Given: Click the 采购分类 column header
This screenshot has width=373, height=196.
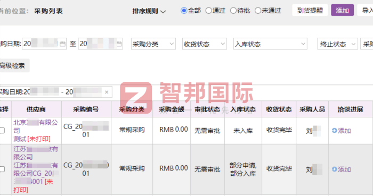Looking at the screenshot, I should [132, 109].
